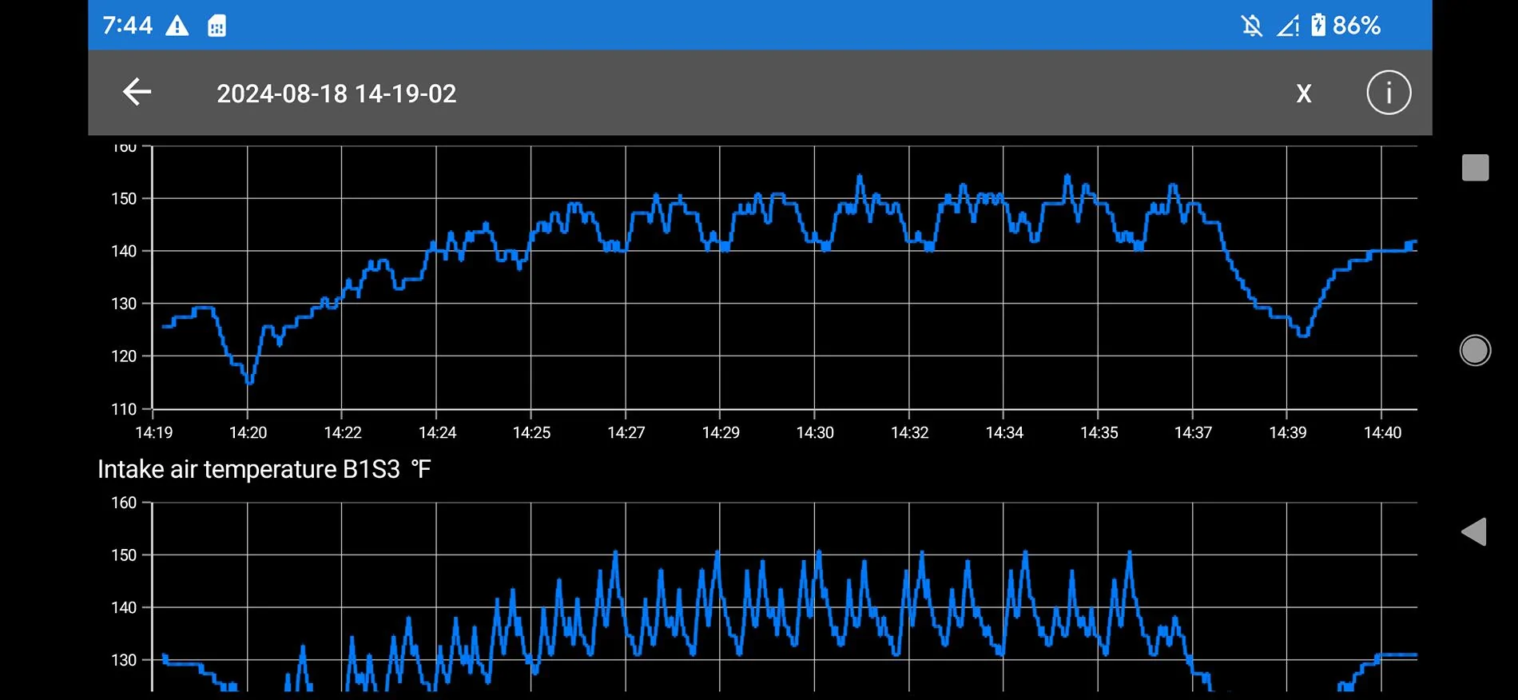The image size is (1518, 700).
Task: Tap the 14:27 time axis label
Action: click(626, 432)
